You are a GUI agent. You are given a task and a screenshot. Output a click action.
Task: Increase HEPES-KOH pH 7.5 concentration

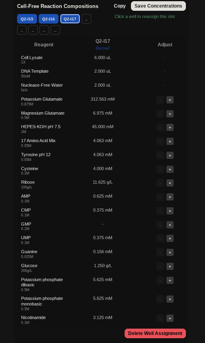pyautogui.click(x=170, y=127)
